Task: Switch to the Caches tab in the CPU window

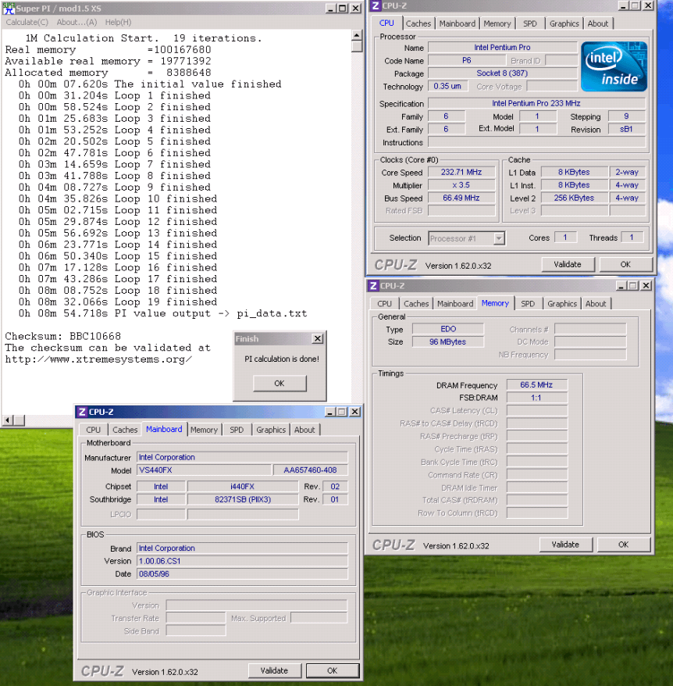Action: pos(418,23)
